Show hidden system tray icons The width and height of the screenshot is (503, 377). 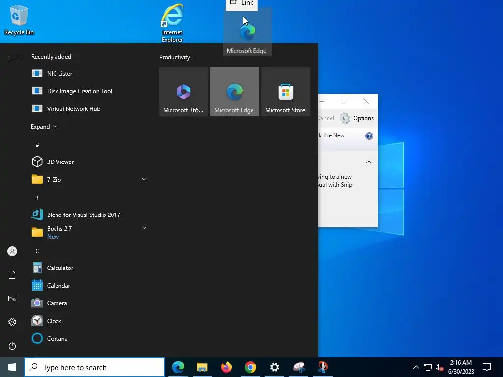pos(416,367)
